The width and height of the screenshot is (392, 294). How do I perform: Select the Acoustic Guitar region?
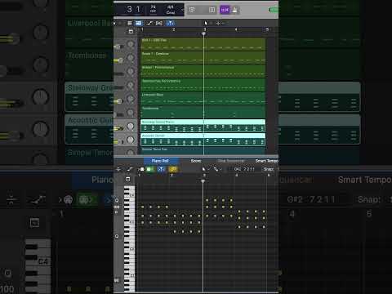[x=203, y=140]
